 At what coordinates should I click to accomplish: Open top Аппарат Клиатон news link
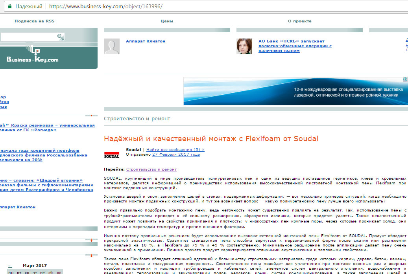(146, 41)
